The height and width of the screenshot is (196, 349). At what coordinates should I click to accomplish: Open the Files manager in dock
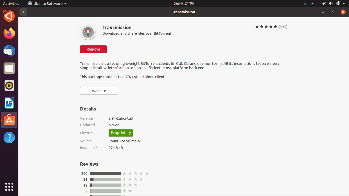click(x=9, y=68)
